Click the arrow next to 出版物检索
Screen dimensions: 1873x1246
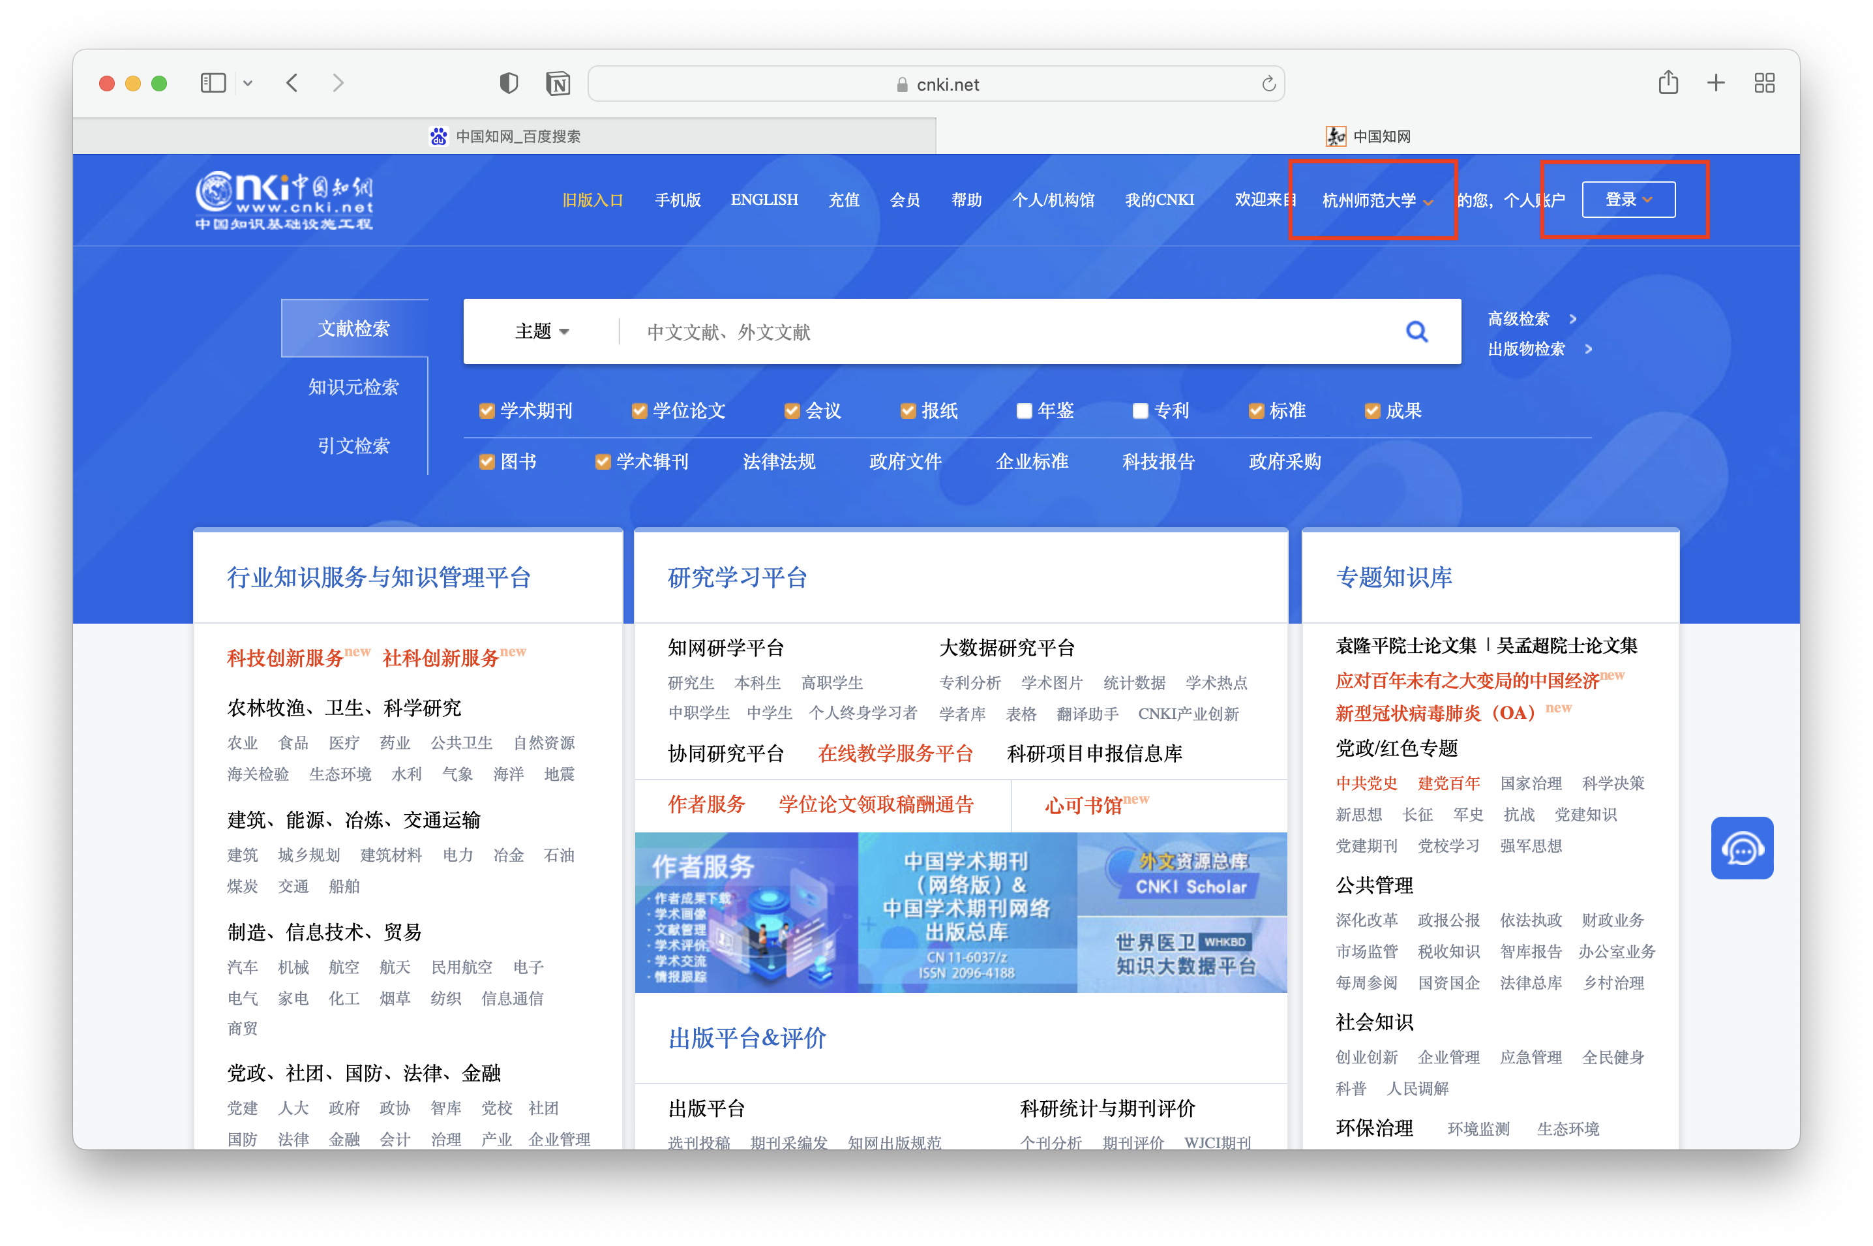click(x=1588, y=349)
